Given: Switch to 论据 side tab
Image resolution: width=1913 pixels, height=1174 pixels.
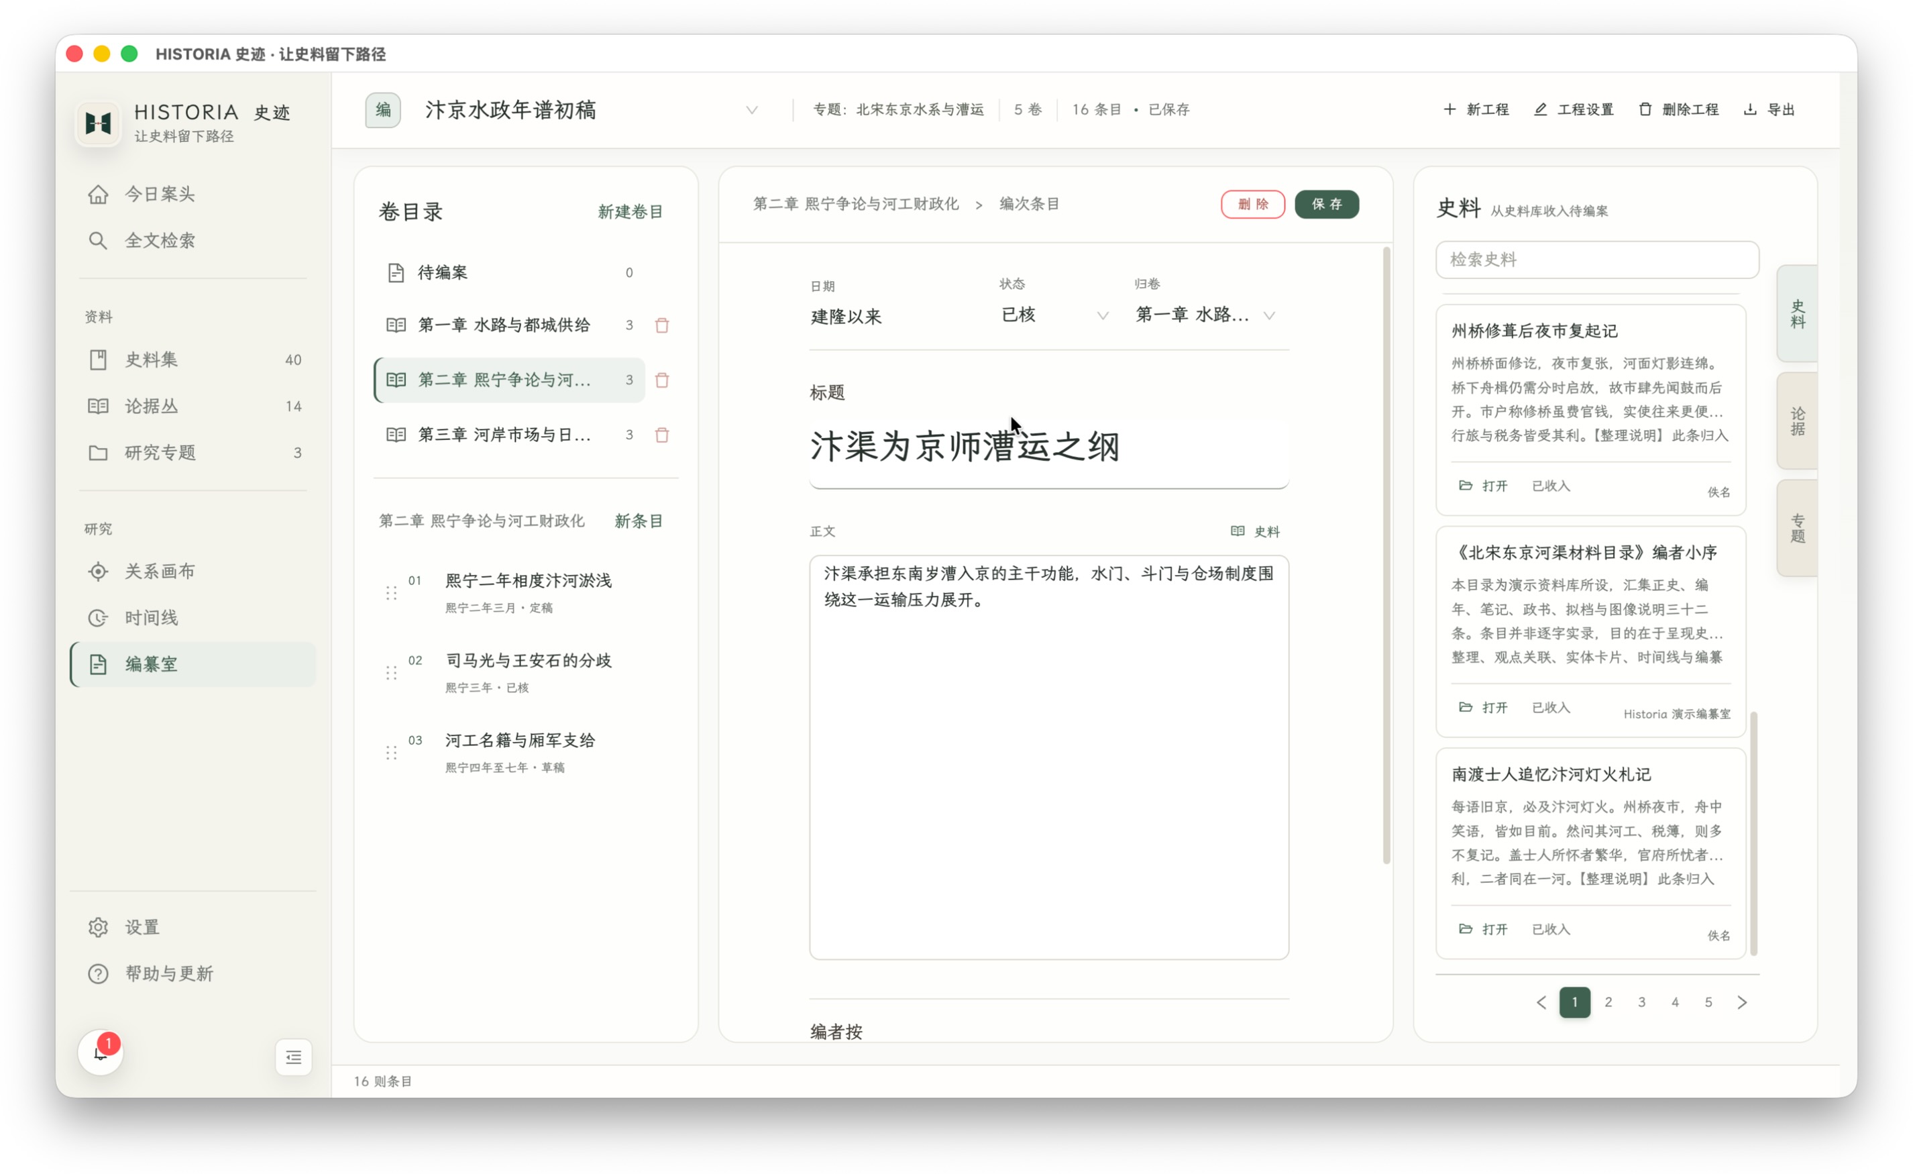Looking at the screenshot, I should tap(1798, 421).
